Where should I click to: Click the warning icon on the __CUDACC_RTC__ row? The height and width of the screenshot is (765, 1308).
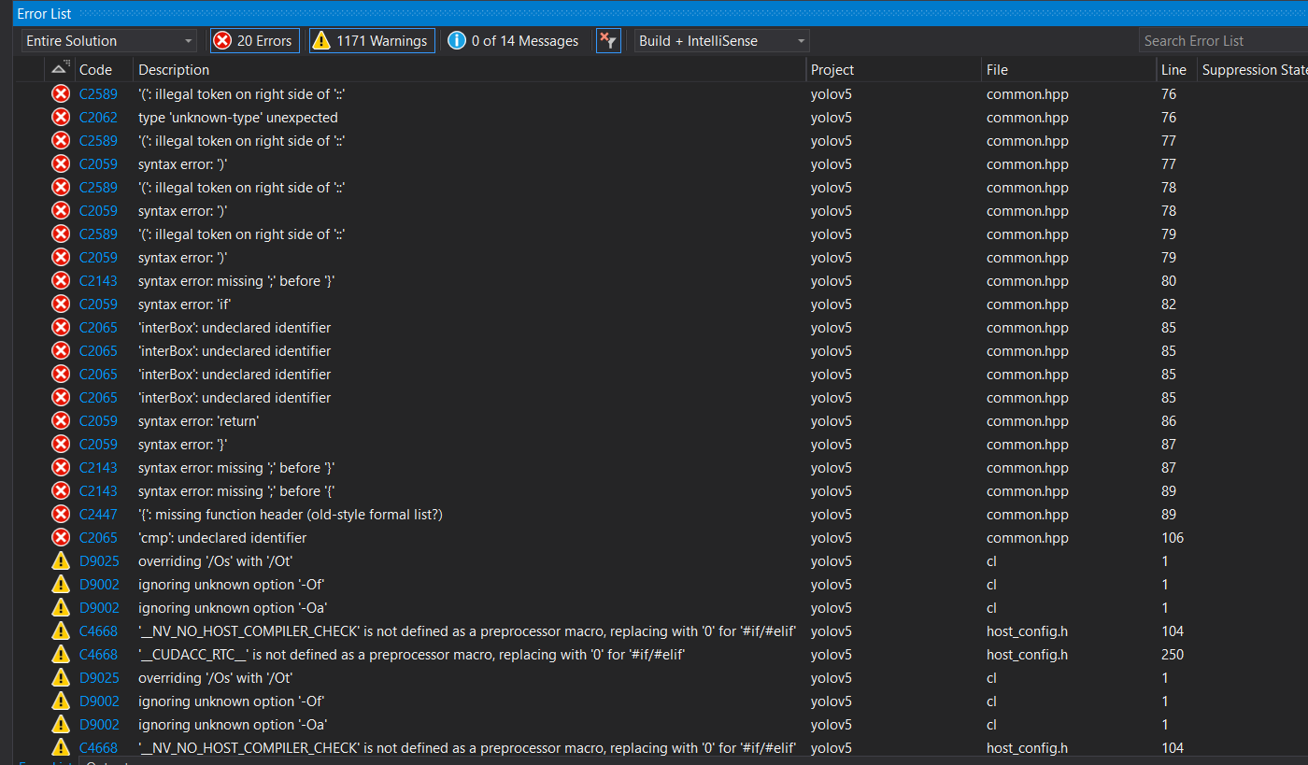[61, 655]
